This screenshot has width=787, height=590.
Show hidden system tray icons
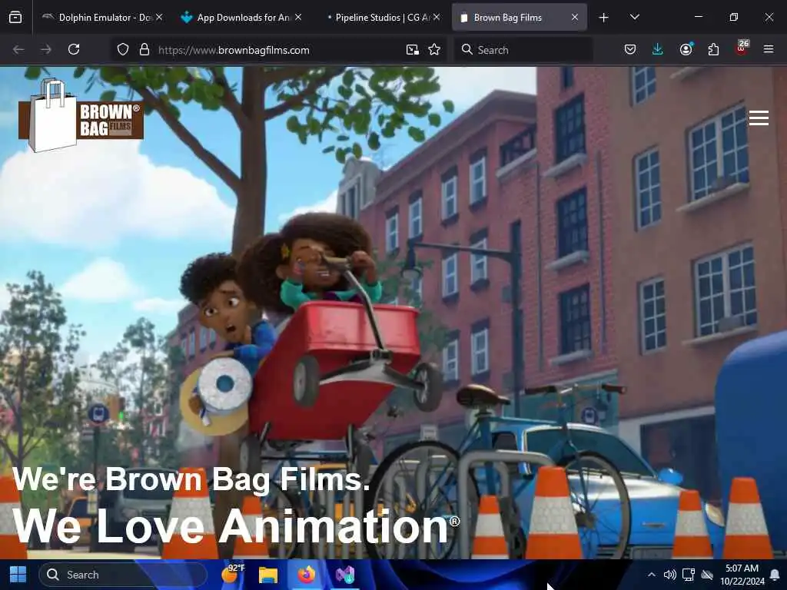[x=652, y=575]
